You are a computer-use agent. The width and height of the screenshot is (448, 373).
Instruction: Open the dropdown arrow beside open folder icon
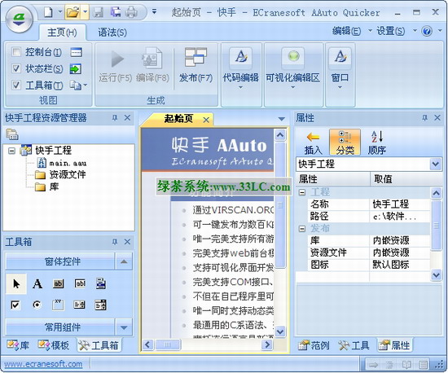[86, 12]
